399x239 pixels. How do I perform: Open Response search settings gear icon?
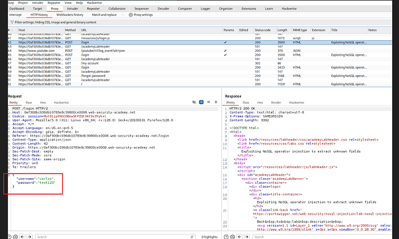click(233, 237)
